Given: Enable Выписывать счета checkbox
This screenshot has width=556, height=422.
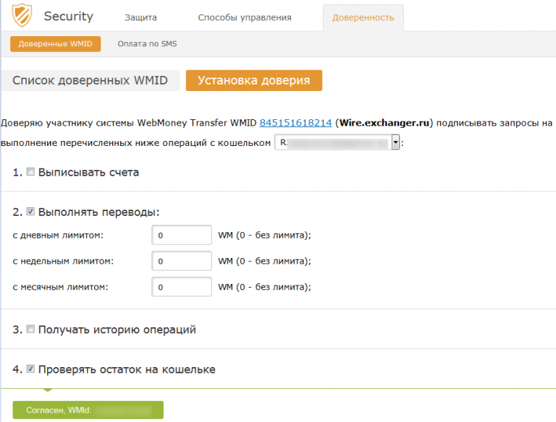Looking at the screenshot, I should click(30, 172).
